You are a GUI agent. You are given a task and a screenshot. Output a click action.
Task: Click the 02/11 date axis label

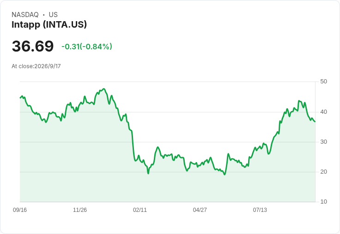140,210
